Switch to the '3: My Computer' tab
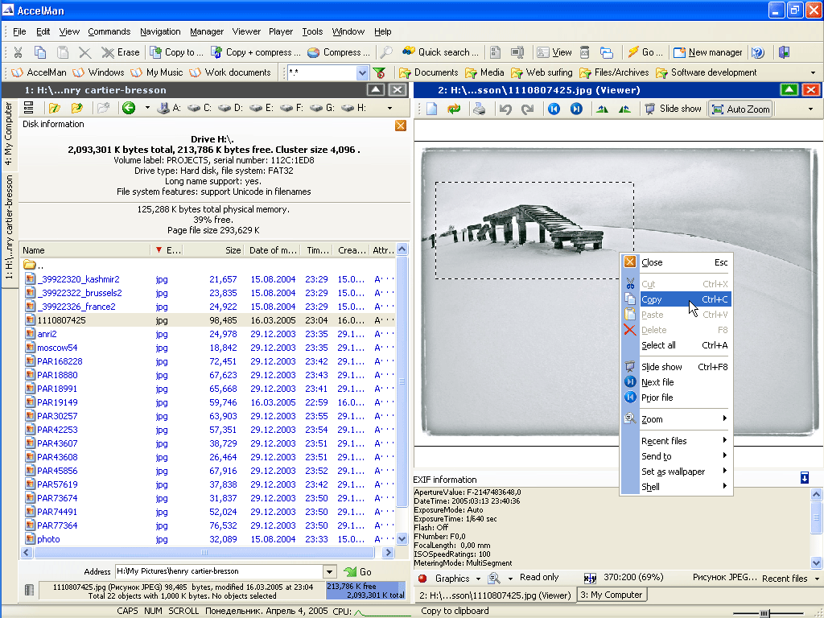Image resolution: width=824 pixels, height=618 pixels. [x=612, y=595]
